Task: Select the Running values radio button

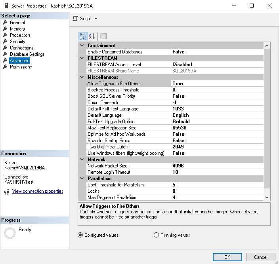Action: pyautogui.click(x=156, y=235)
